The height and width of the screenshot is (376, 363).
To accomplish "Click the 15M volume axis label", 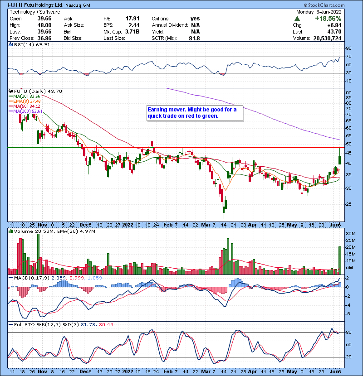I will [350, 254].
